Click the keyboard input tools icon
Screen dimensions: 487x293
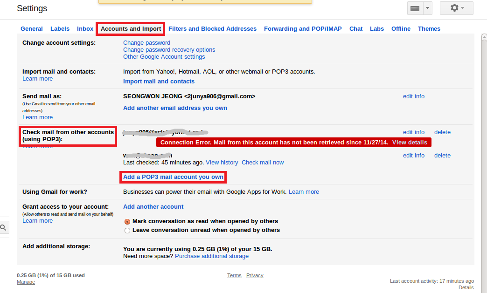pos(415,8)
